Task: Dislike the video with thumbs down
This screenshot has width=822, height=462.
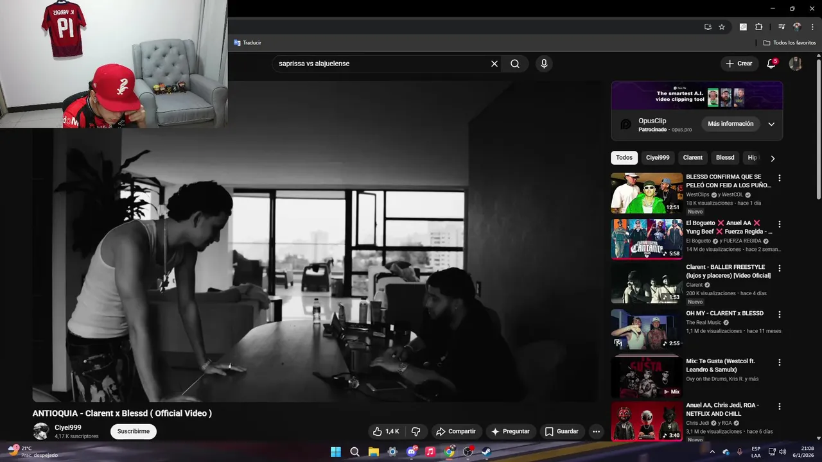Action: point(415,431)
